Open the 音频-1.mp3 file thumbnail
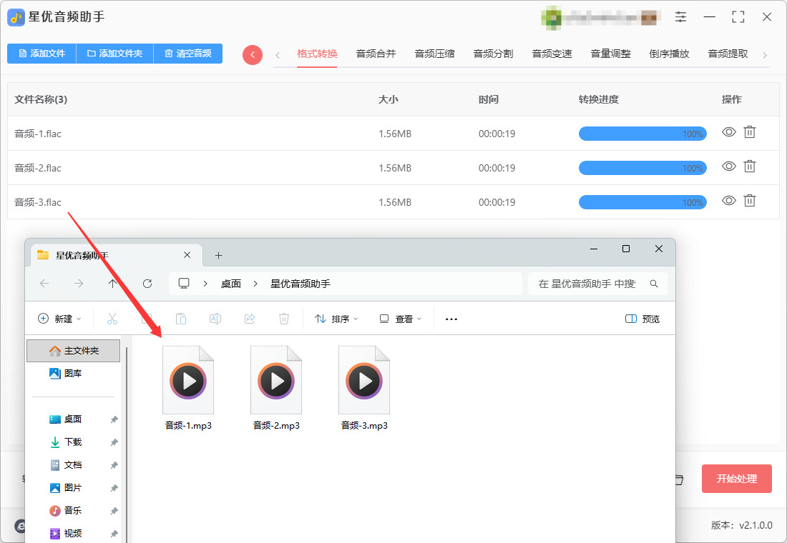Viewport: 787px width, 543px height. click(x=188, y=380)
